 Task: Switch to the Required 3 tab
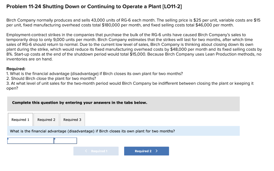coord(72,120)
